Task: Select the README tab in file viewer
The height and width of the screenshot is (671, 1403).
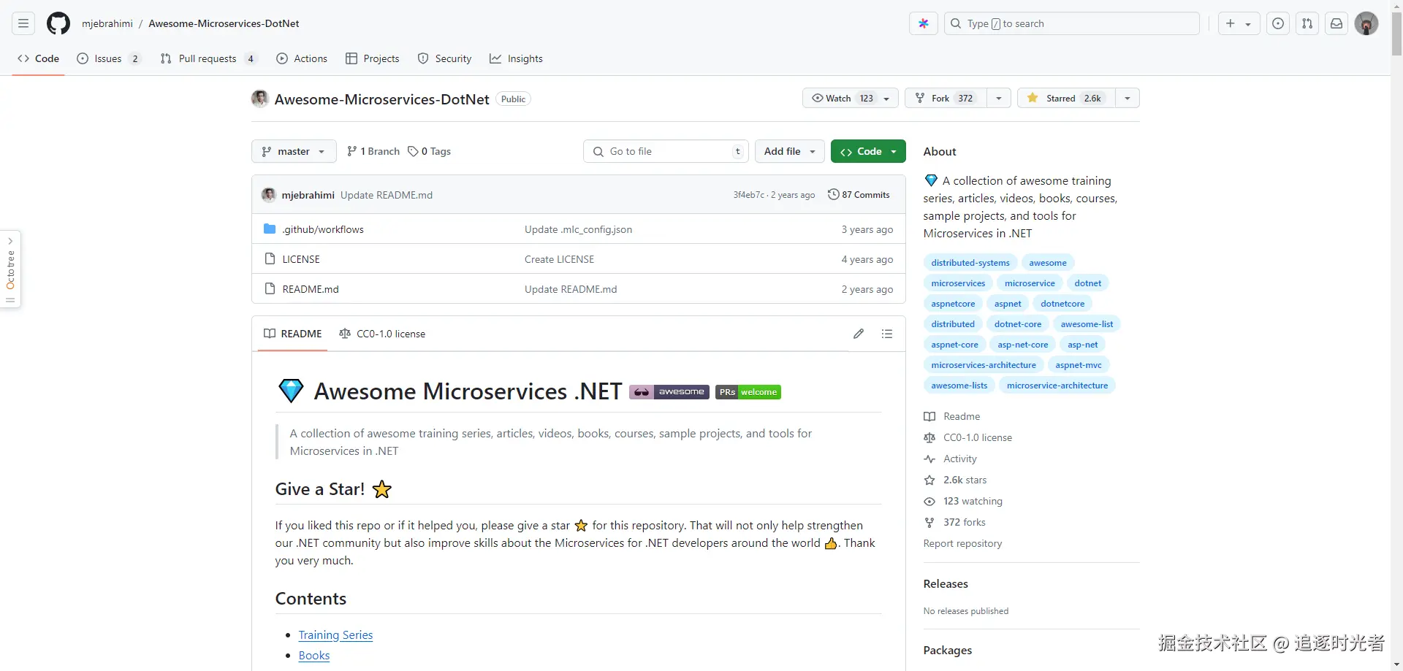Action: coord(293,334)
